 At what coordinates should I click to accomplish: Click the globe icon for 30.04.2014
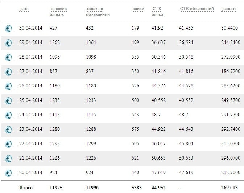(8, 29)
